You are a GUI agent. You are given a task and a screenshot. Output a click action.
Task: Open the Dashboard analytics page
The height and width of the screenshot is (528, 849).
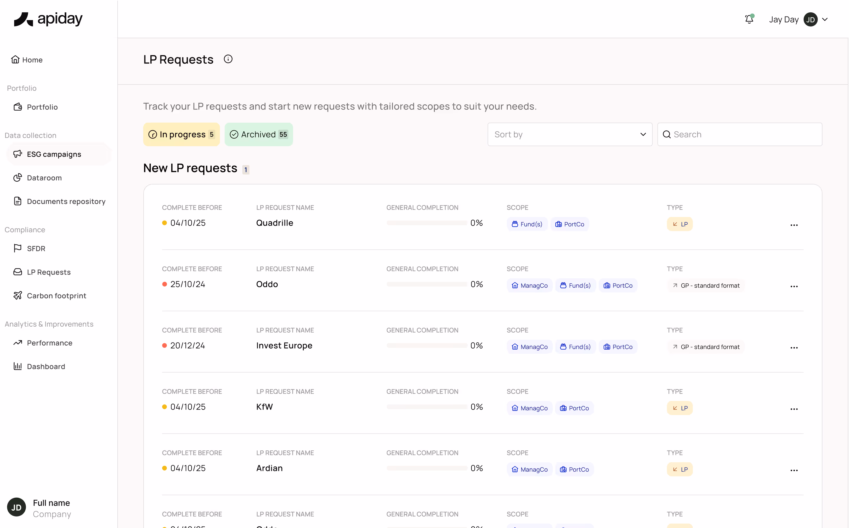click(46, 366)
